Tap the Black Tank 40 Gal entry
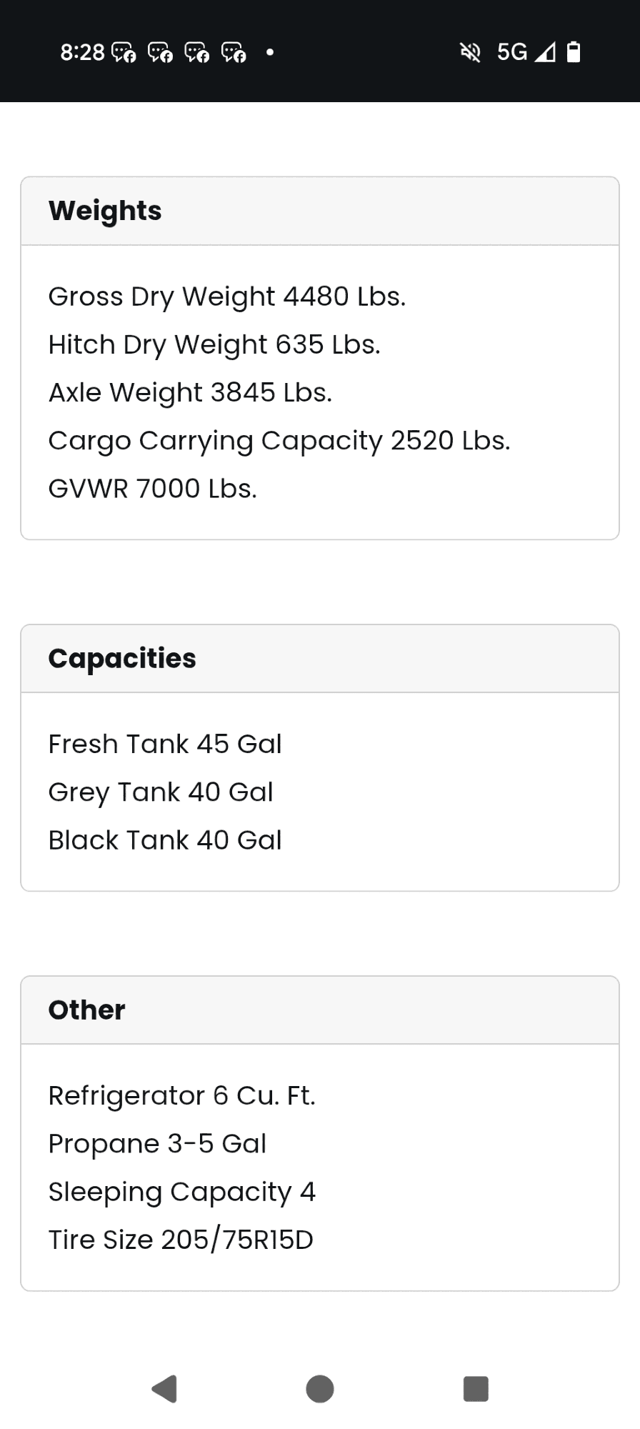640x1429 pixels. click(x=165, y=840)
